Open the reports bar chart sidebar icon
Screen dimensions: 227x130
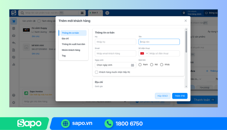point(14,64)
